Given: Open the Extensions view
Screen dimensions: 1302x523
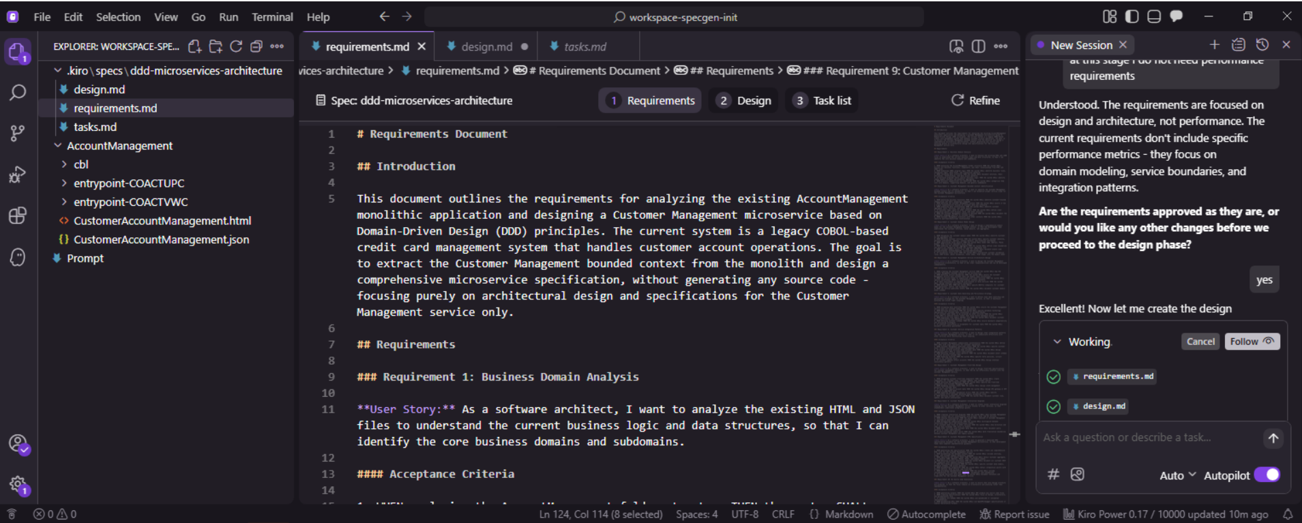Looking at the screenshot, I should 18,215.
